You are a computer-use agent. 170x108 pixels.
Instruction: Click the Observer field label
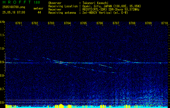pos(55,3)
